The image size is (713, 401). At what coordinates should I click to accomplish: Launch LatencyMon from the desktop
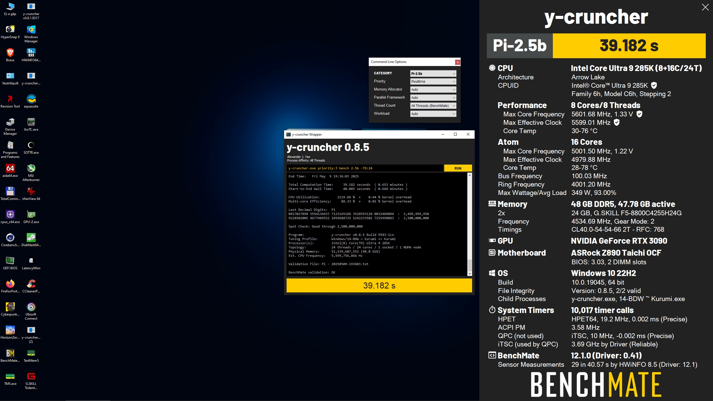(x=31, y=263)
